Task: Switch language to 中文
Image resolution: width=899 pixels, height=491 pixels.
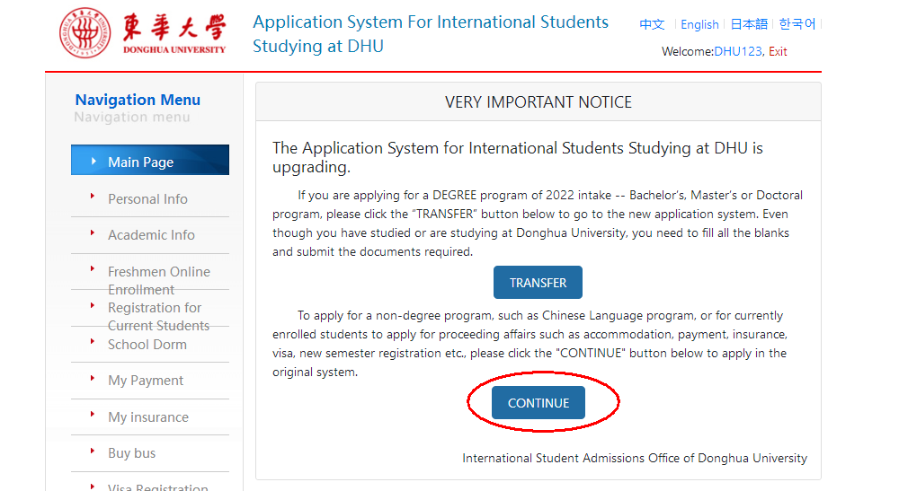Action: (652, 24)
